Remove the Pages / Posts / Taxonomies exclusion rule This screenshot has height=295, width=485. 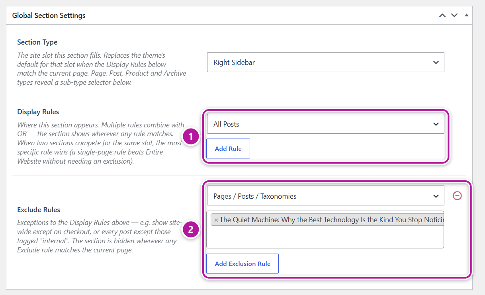[458, 196]
